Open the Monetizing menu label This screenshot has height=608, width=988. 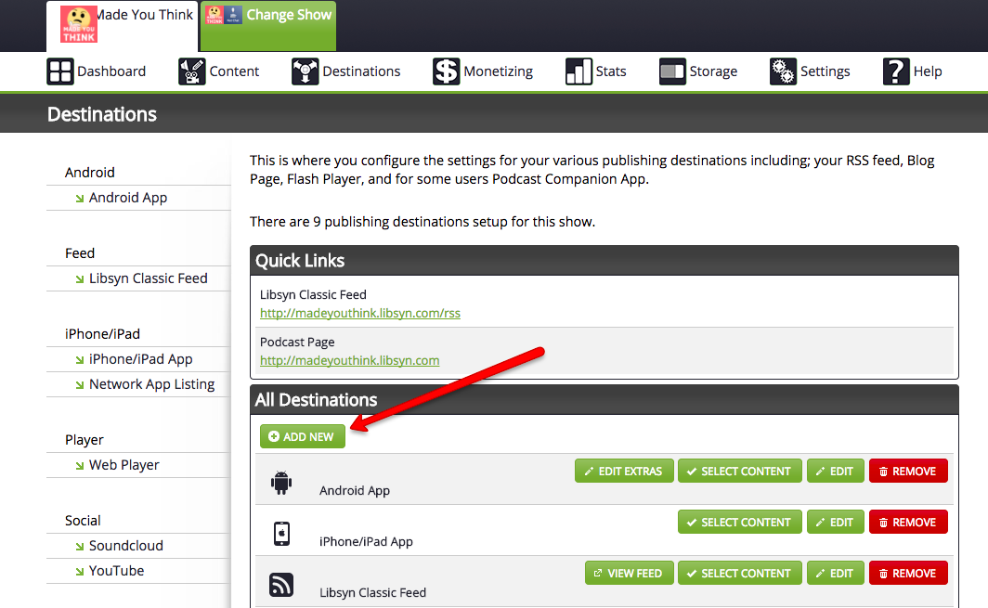tap(499, 71)
